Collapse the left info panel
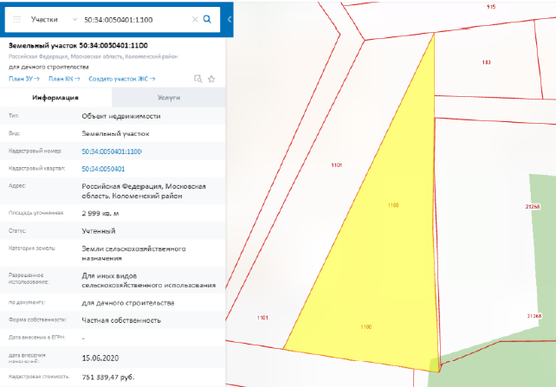This screenshot has width=556, height=387. (x=229, y=18)
